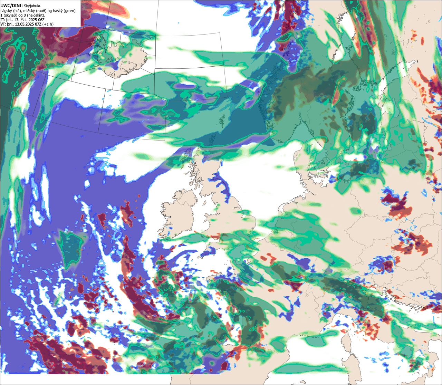Select the "IT: þri.. 13. Maí. 2025 06Z" line
This screenshot has height=385, width=442.
tap(22, 20)
